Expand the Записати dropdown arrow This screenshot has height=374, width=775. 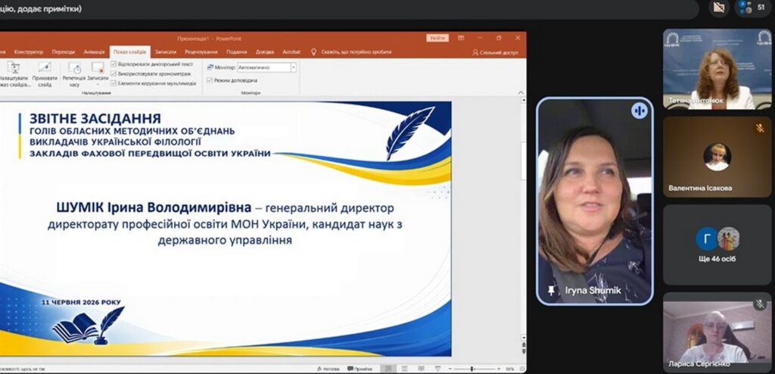98,85
